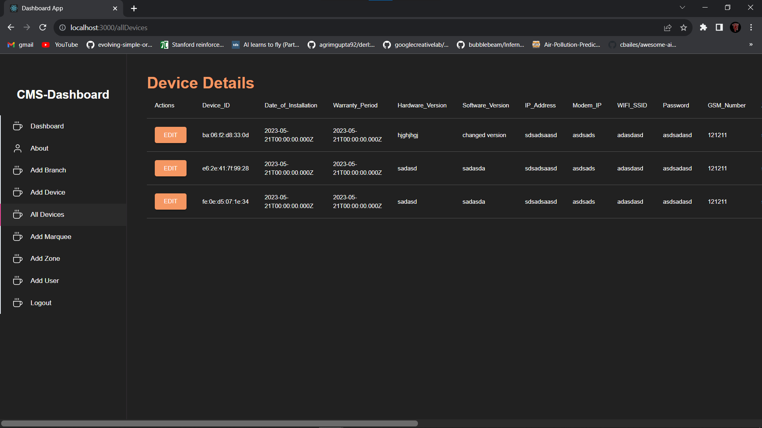Reload the current page
This screenshot has height=428, width=762.
[x=42, y=27]
